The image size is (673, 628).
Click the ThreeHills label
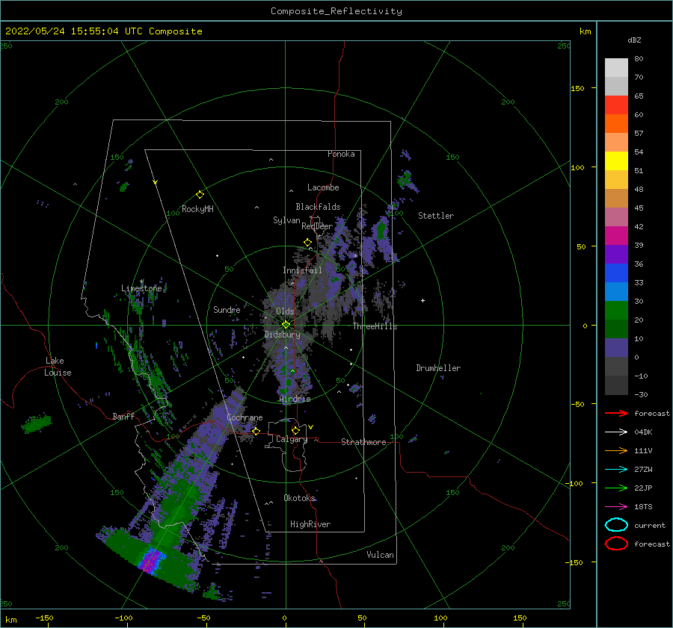(x=375, y=326)
